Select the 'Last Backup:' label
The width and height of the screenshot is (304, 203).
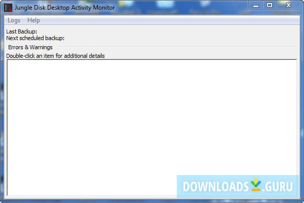click(21, 31)
